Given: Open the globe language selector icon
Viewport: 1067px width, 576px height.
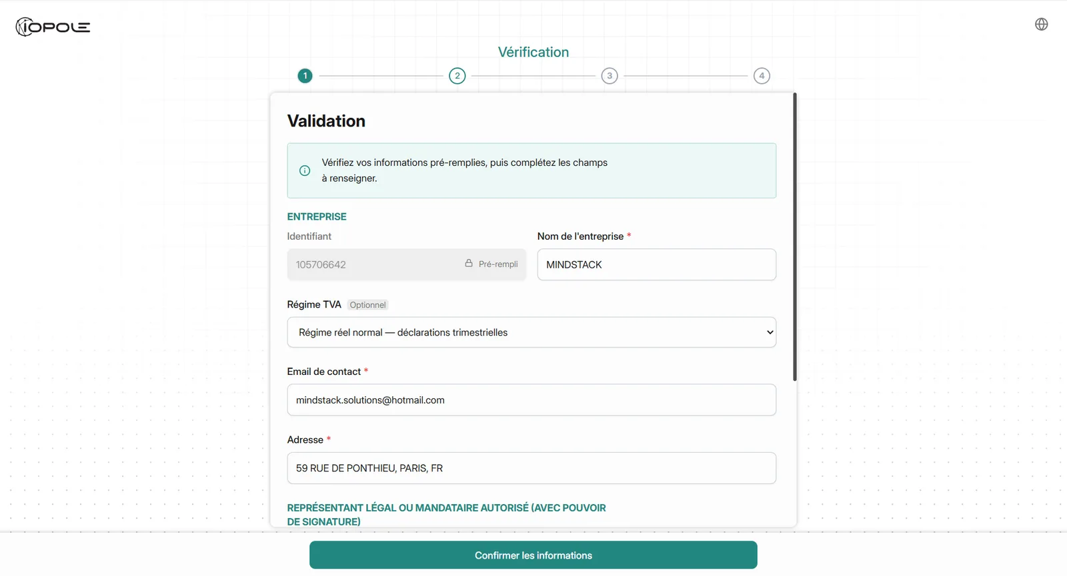Looking at the screenshot, I should point(1041,24).
